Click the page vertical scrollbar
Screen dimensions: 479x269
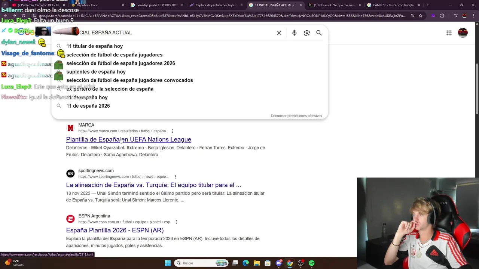[x=477, y=89]
